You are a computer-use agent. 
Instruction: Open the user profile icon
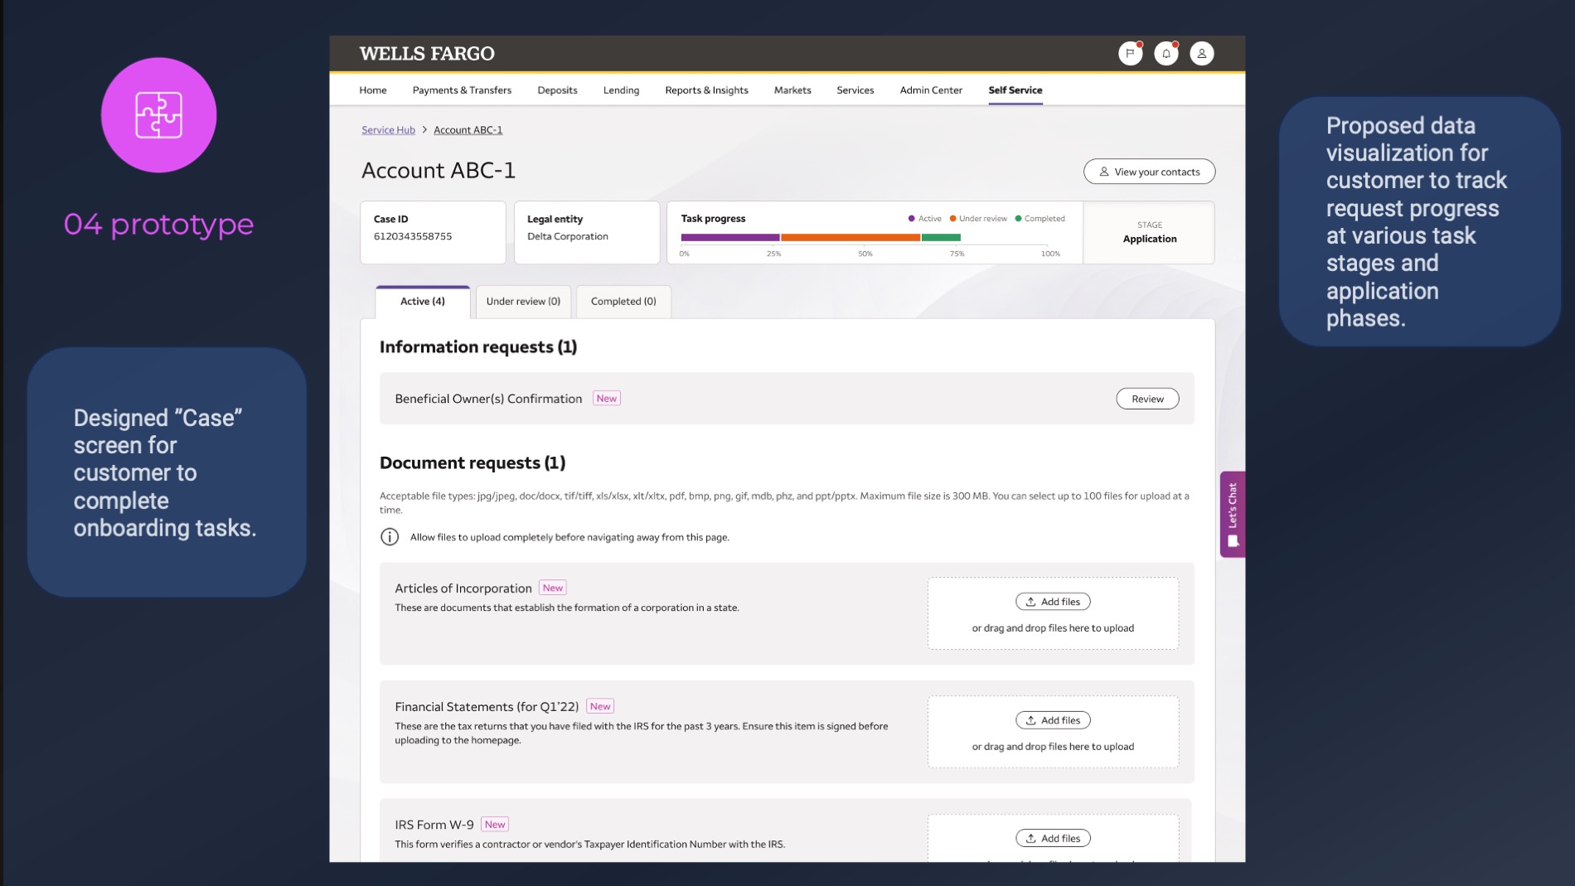[1201, 54]
